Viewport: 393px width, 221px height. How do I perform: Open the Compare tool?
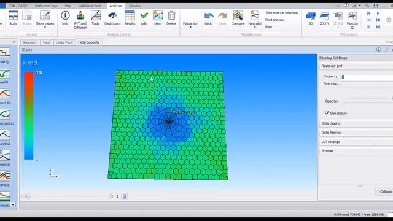coord(238,18)
